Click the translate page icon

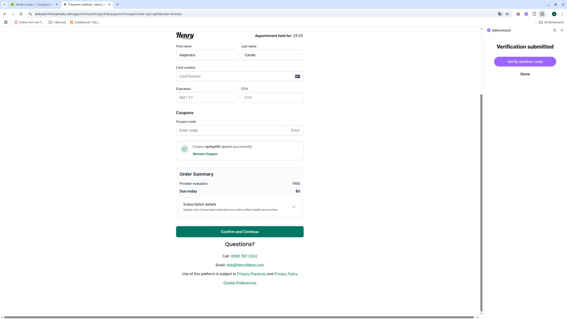click(x=500, y=14)
